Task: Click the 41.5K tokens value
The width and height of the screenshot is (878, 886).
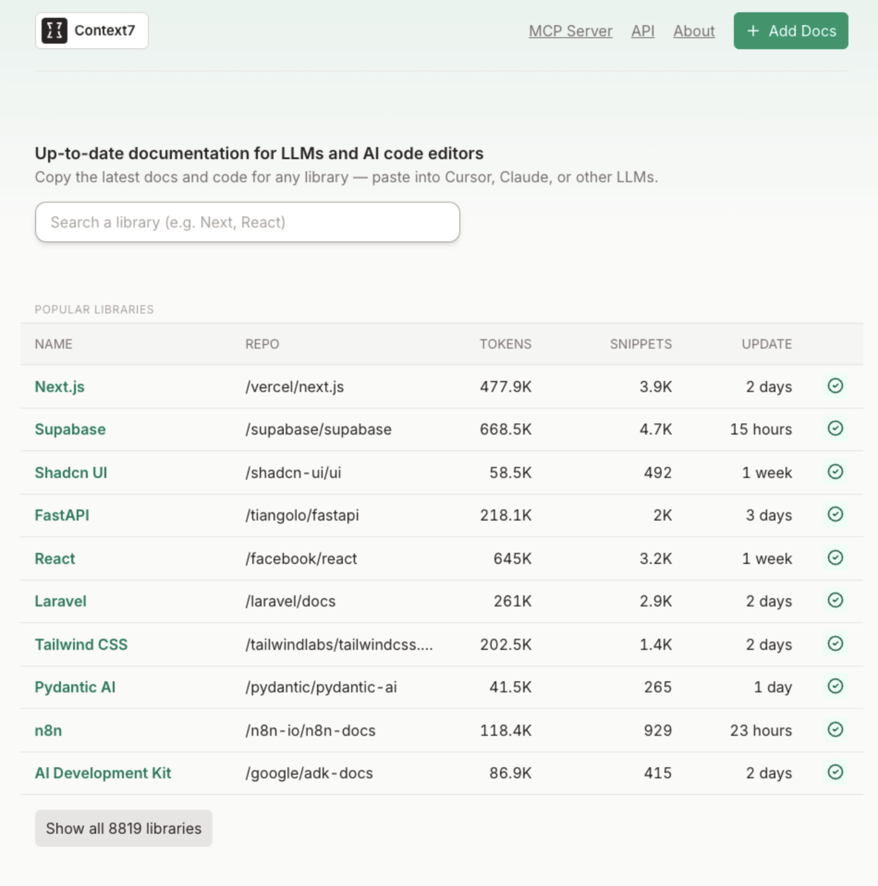Action: click(510, 687)
